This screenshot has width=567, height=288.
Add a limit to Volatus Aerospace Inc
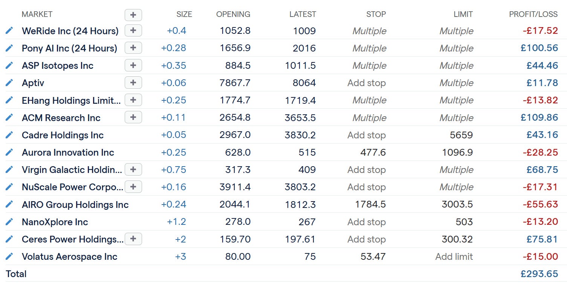pyautogui.click(x=454, y=256)
